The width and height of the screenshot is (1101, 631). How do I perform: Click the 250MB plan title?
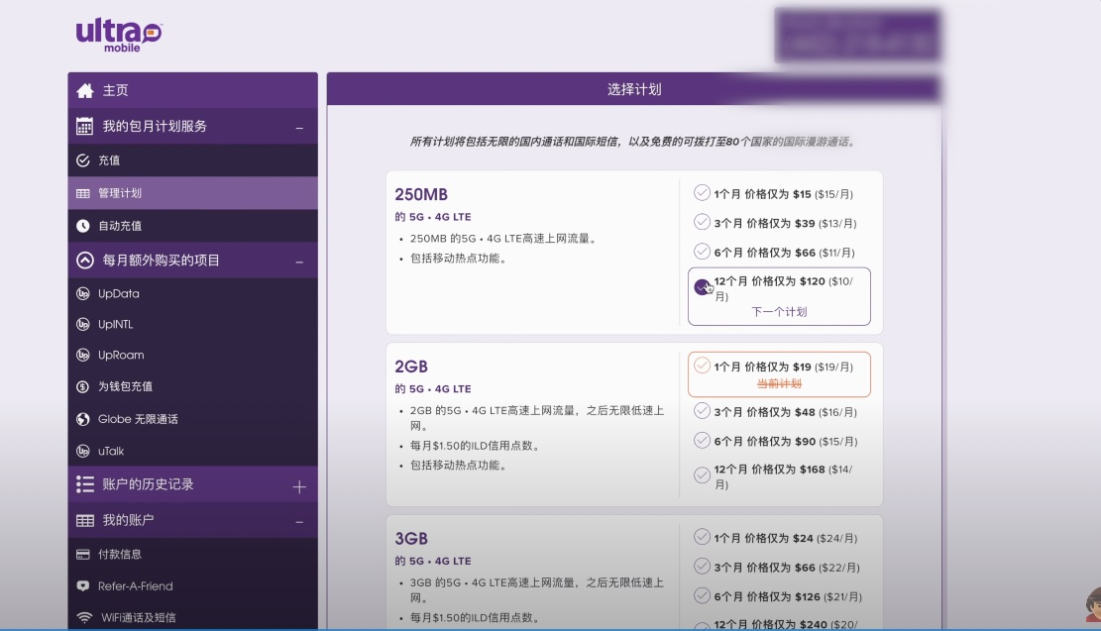pyautogui.click(x=421, y=194)
